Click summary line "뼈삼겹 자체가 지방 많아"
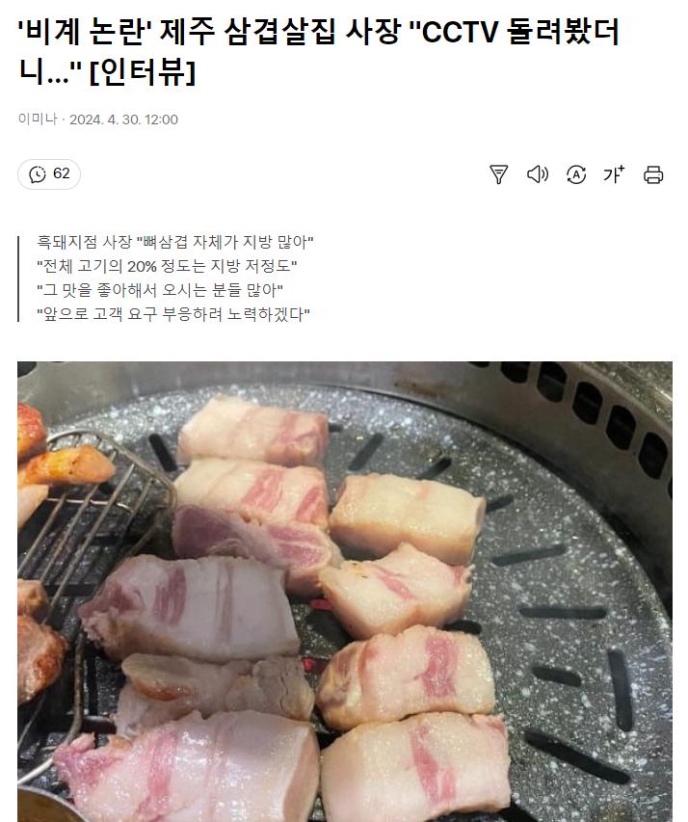688x822 pixels. coord(175,242)
